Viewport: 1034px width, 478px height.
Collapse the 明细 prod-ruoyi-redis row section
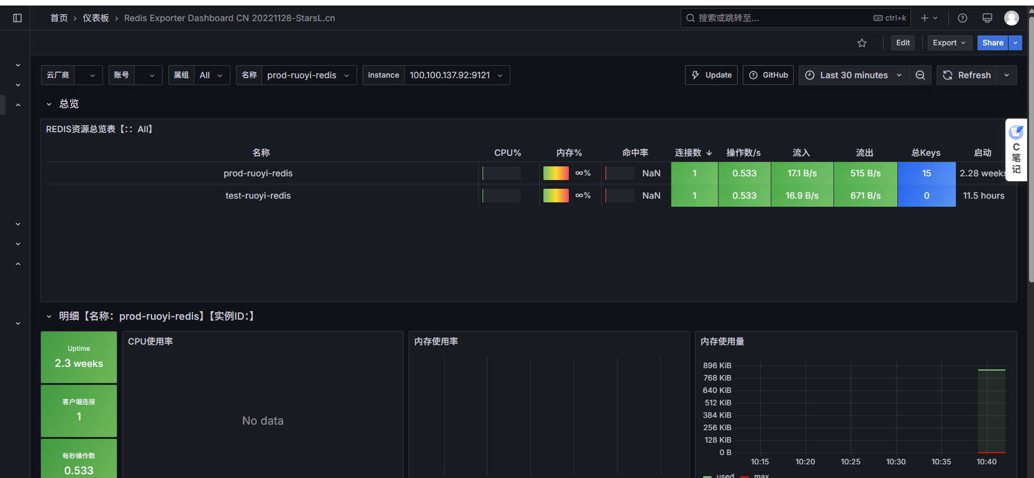coord(151,316)
